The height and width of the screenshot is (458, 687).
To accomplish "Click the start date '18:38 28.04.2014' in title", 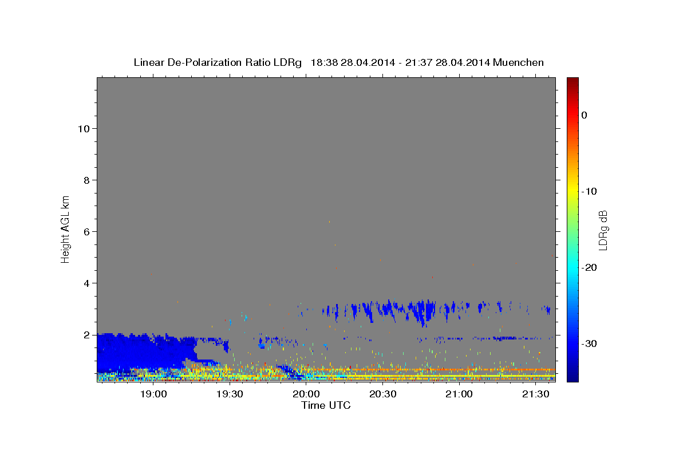I will [353, 62].
